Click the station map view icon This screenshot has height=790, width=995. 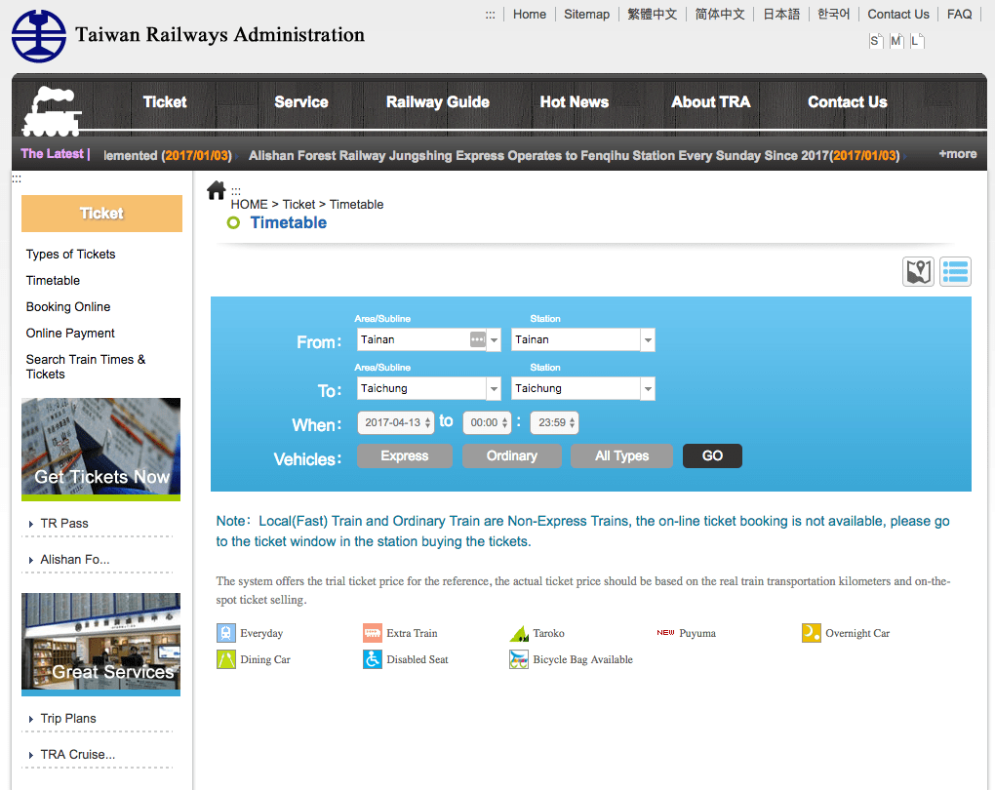[918, 271]
